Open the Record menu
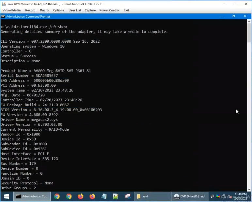The width and height of the screenshot is (252, 202). click(30, 10)
